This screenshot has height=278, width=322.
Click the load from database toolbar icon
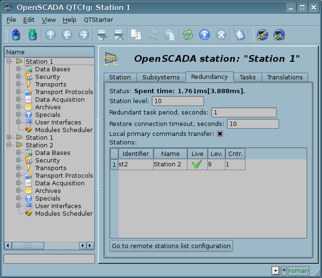point(16,35)
